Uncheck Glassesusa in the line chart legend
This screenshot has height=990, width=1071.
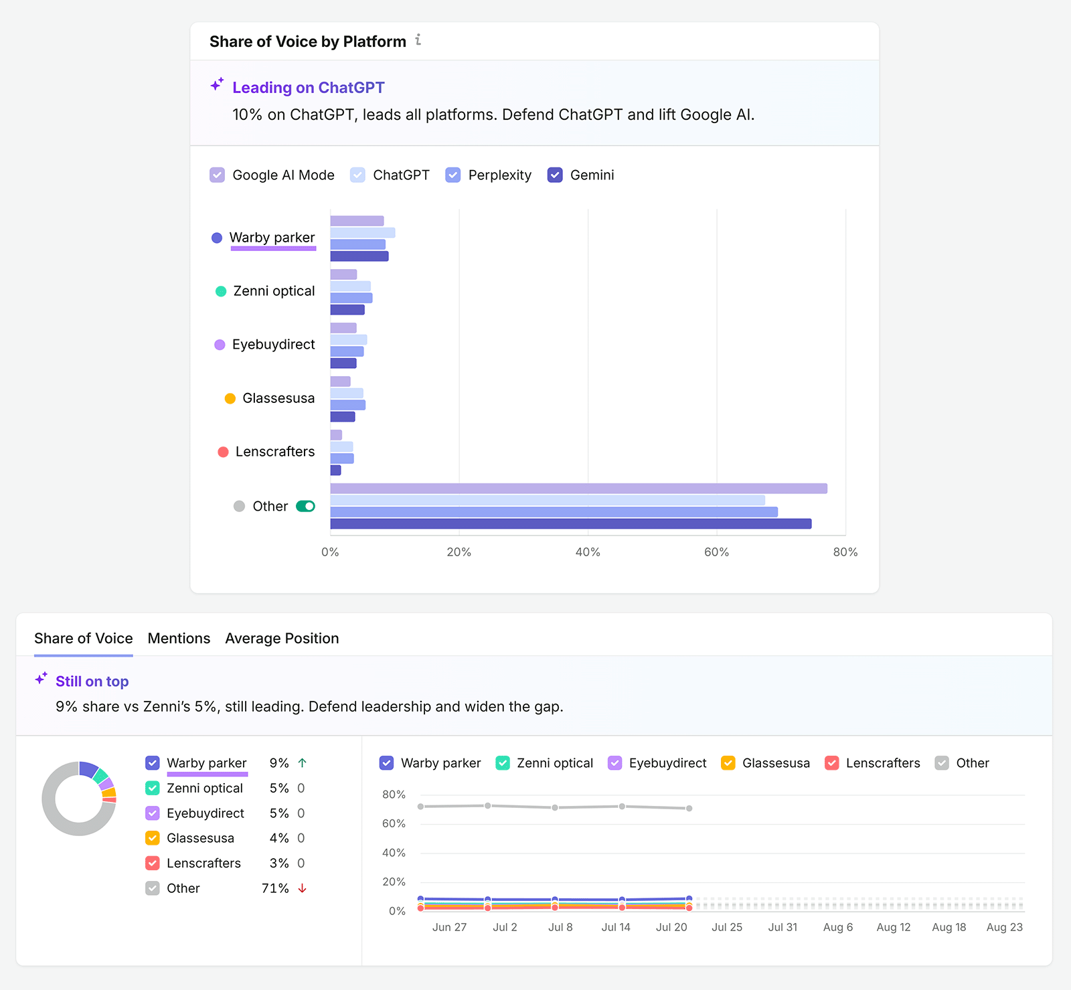point(728,763)
